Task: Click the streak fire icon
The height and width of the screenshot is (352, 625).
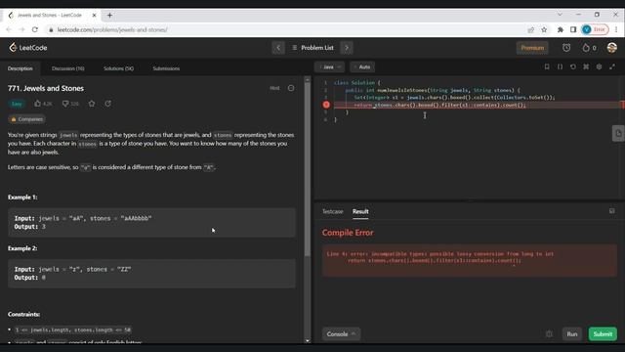Action: [589, 48]
